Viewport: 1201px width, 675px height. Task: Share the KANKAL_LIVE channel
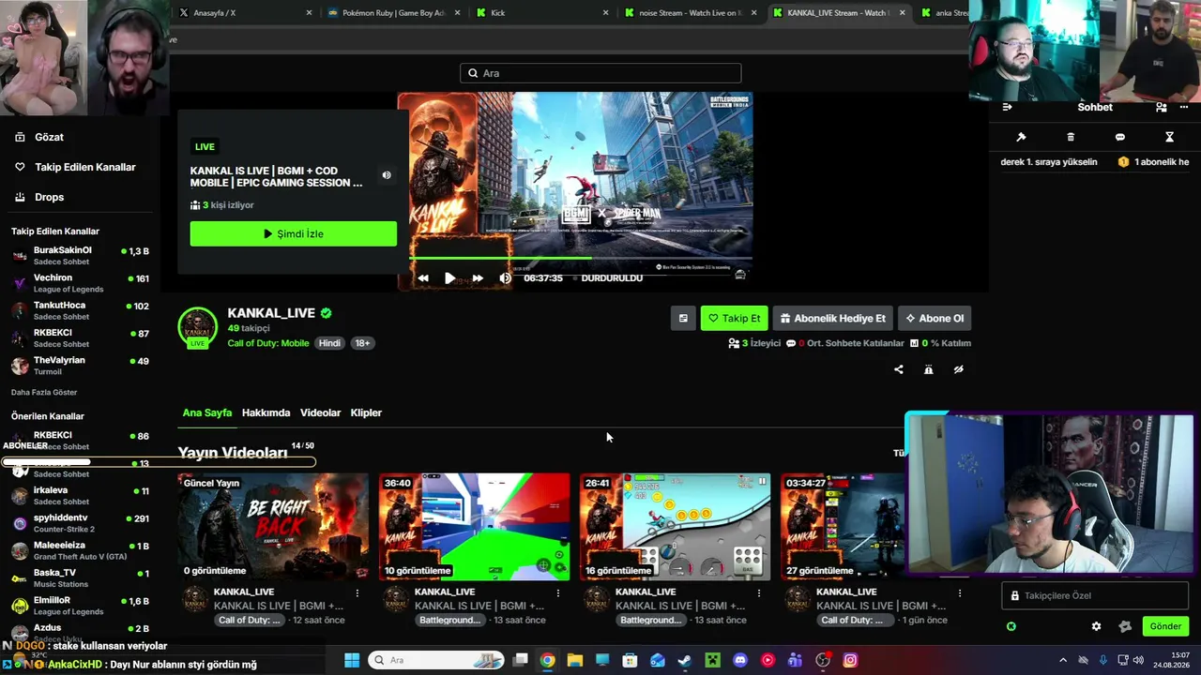(x=899, y=369)
